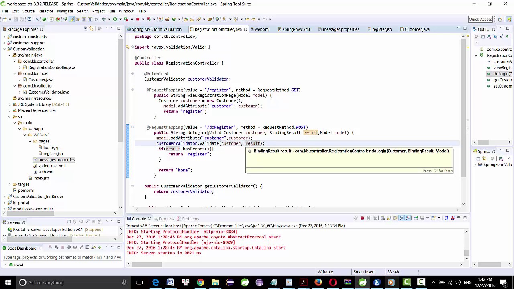Clear the Console output icon

[383, 218]
